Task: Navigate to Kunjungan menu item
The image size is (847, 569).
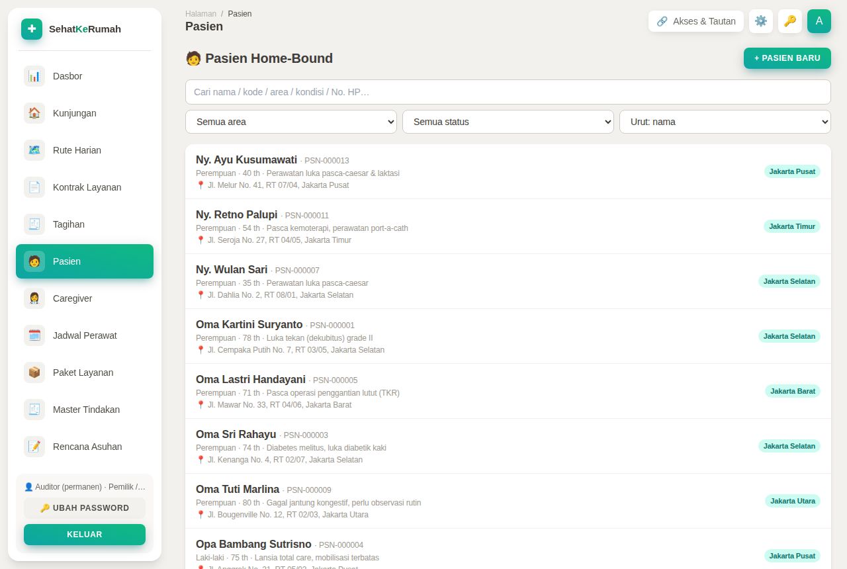Action: click(85, 113)
